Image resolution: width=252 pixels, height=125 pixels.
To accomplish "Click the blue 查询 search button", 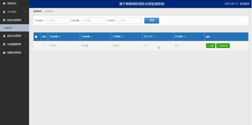I will pyautogui.click(x=152, y=20).
